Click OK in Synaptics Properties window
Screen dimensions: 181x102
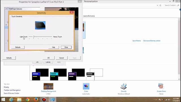(x=48, y=58)
